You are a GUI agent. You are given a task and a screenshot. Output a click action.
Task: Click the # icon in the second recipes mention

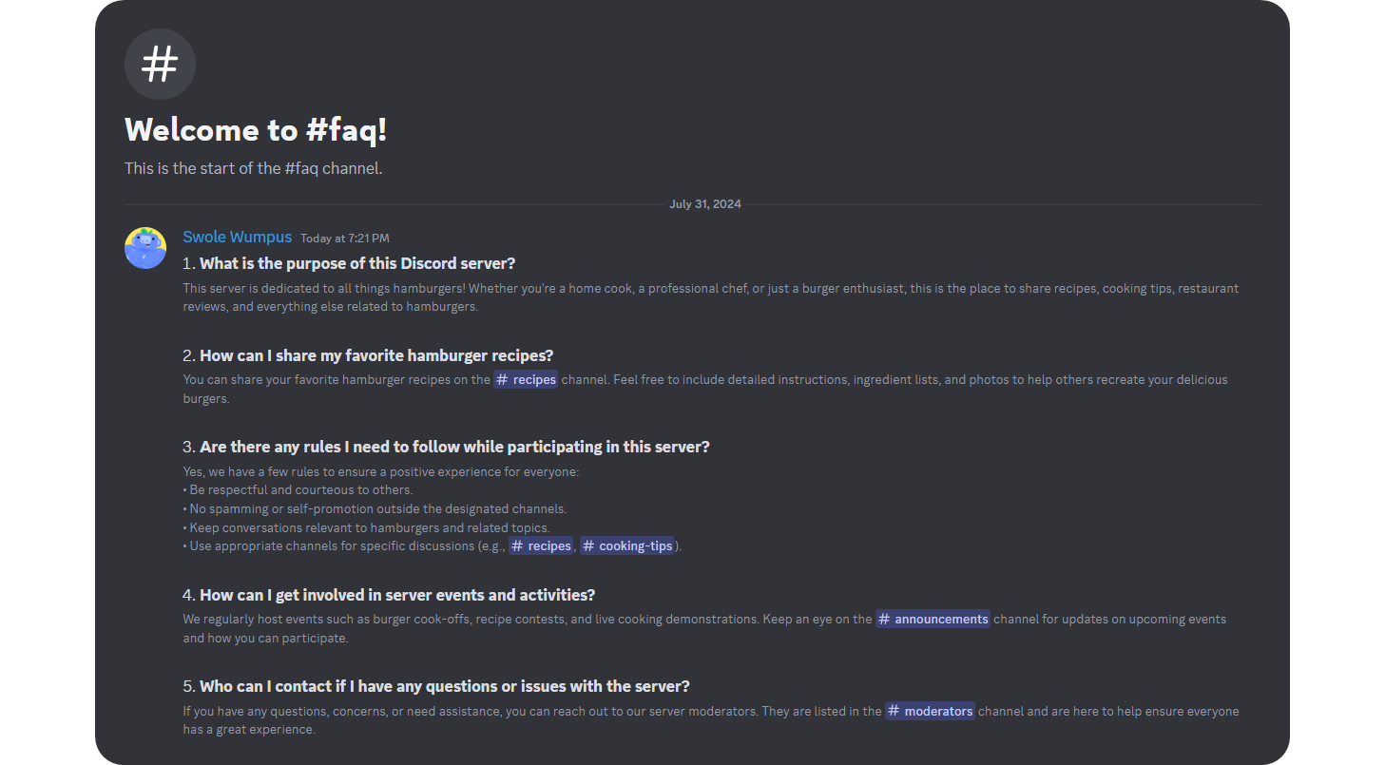(517, 545)
